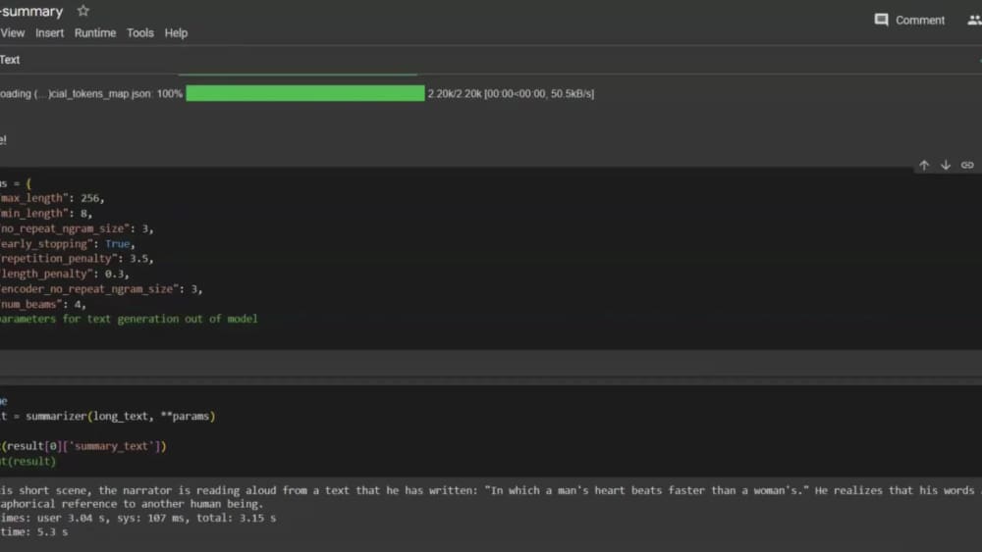Open the Comment panel

tap(908, 20)
